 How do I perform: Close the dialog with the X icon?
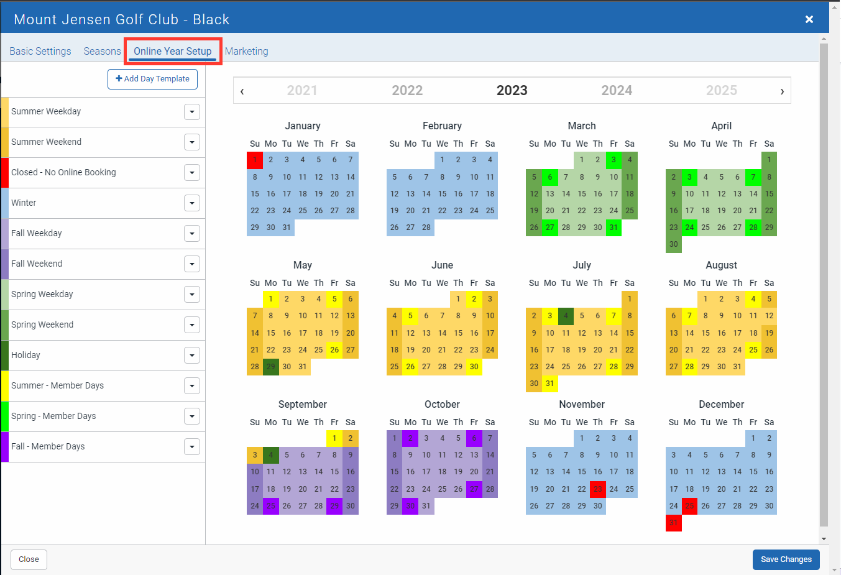coord(809,19)
